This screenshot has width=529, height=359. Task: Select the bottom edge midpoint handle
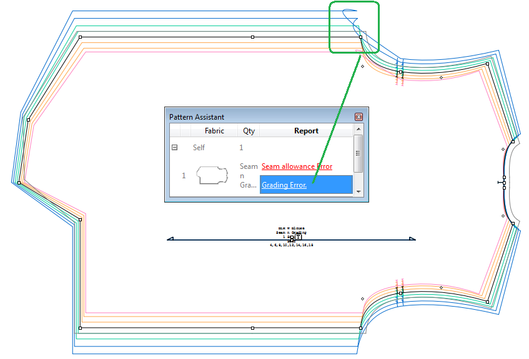pyautogui.click(x=252, y=327)
